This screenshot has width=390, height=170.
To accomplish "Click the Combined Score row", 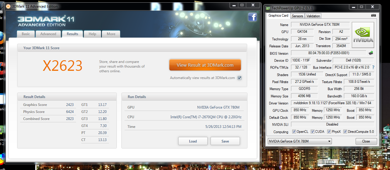I will (48, 119).
